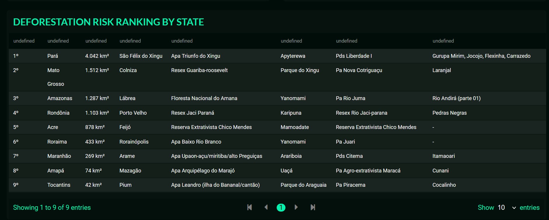549x220 pixels.
Task: Click Apa Triunfo do Xingu cell
Action: coord(196,56)
